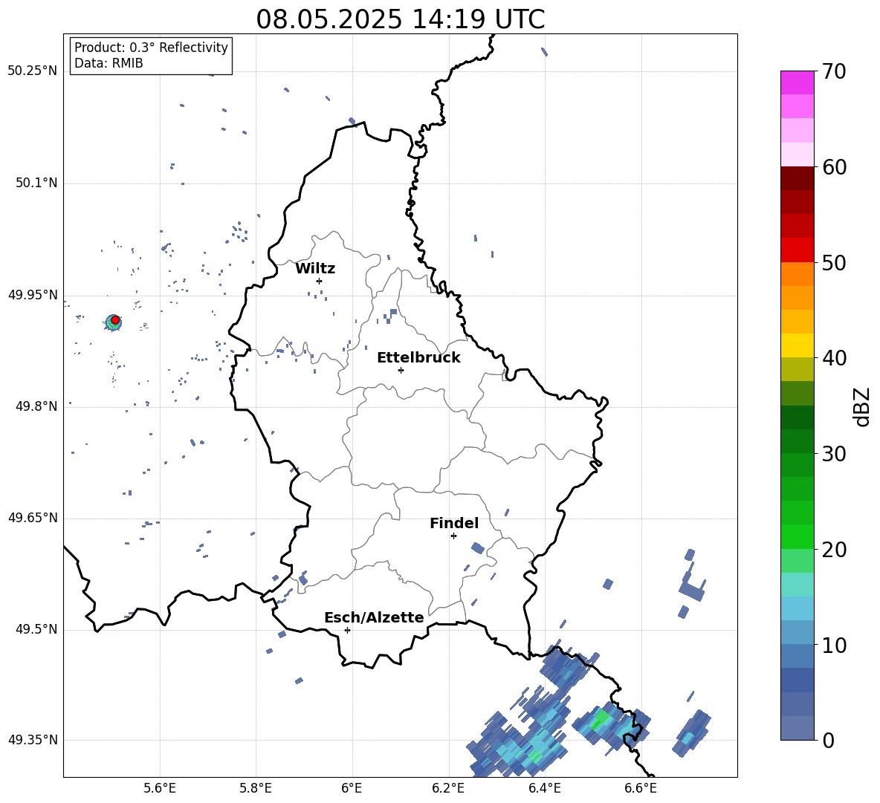Click the colorbar tick value 70
The height and width of the screenshot is (803, 880).
834,71
